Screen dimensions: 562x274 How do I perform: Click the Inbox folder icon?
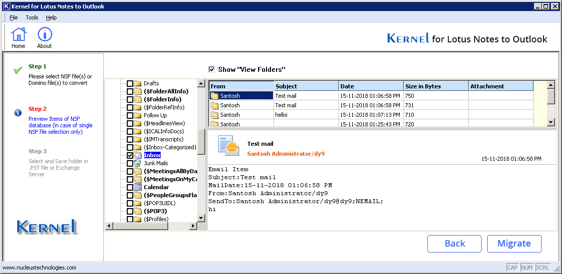(138, 155)
